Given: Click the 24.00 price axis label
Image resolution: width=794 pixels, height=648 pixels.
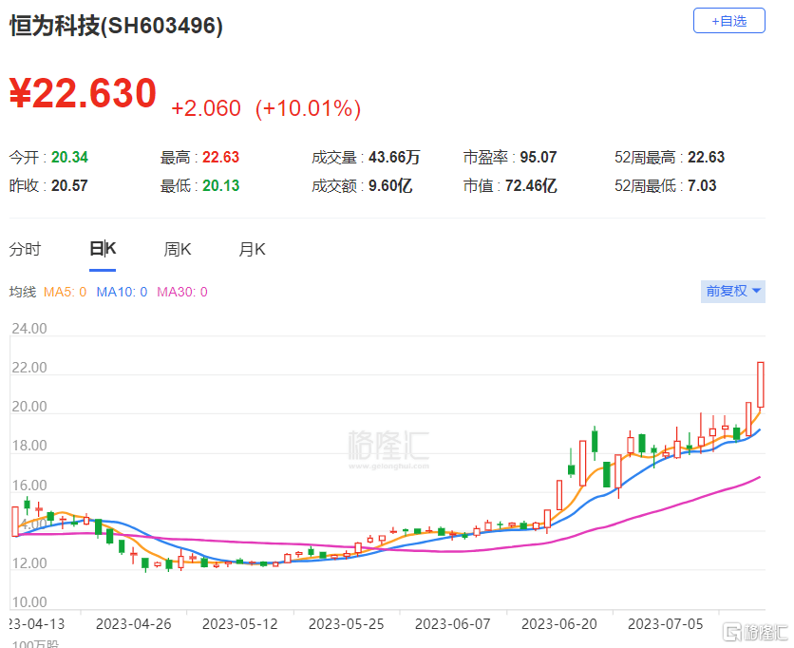Looking at the screenshot, I should 28,329.
